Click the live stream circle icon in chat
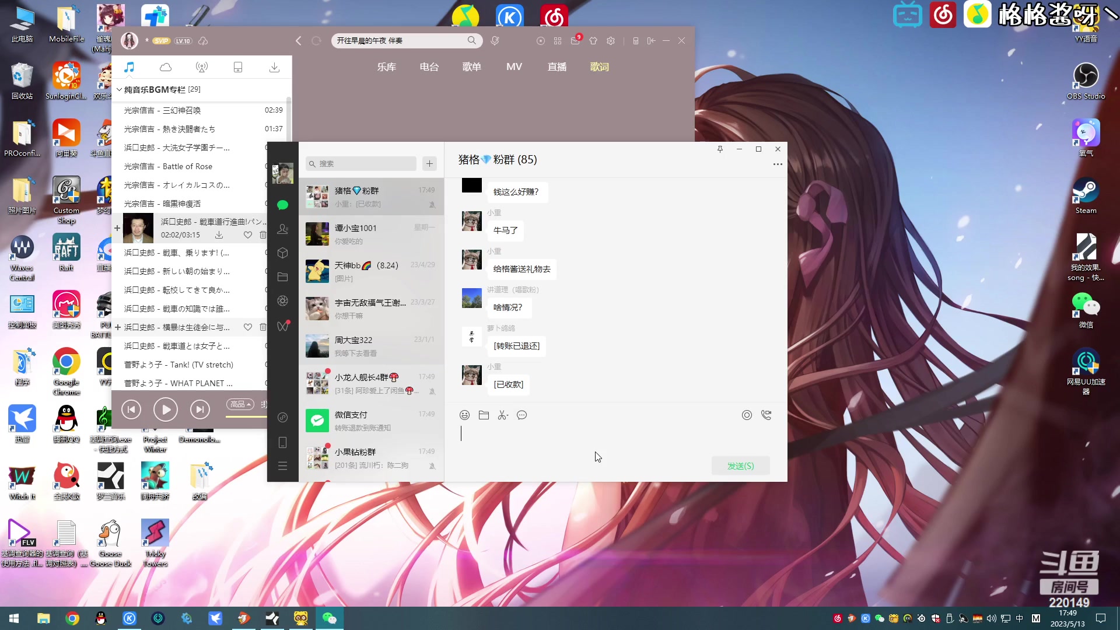The height and width of the screenshot is (630, 1120). pyautogui.click(x=747, y=415)
